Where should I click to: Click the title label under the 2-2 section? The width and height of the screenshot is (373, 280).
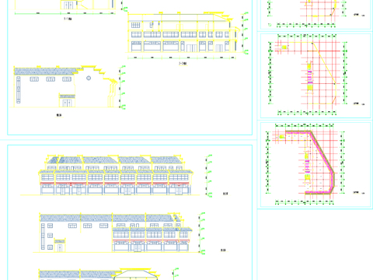(x=183, y=63)
